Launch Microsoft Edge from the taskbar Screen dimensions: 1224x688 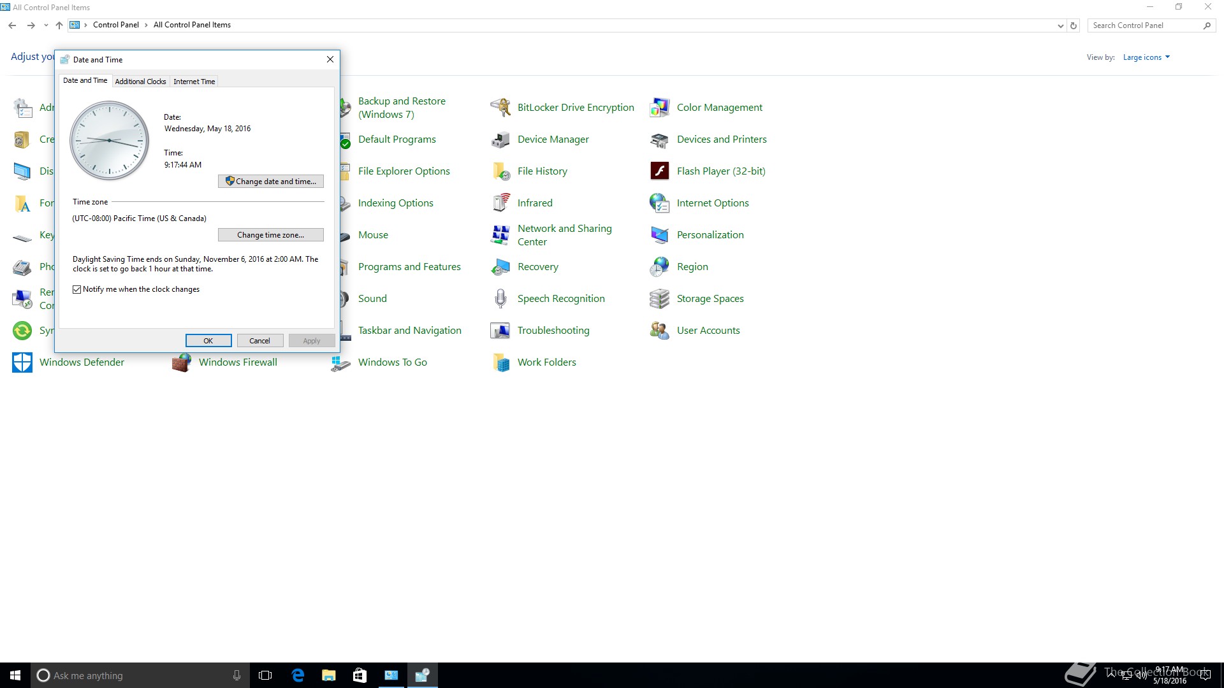(x=298, y=675)
